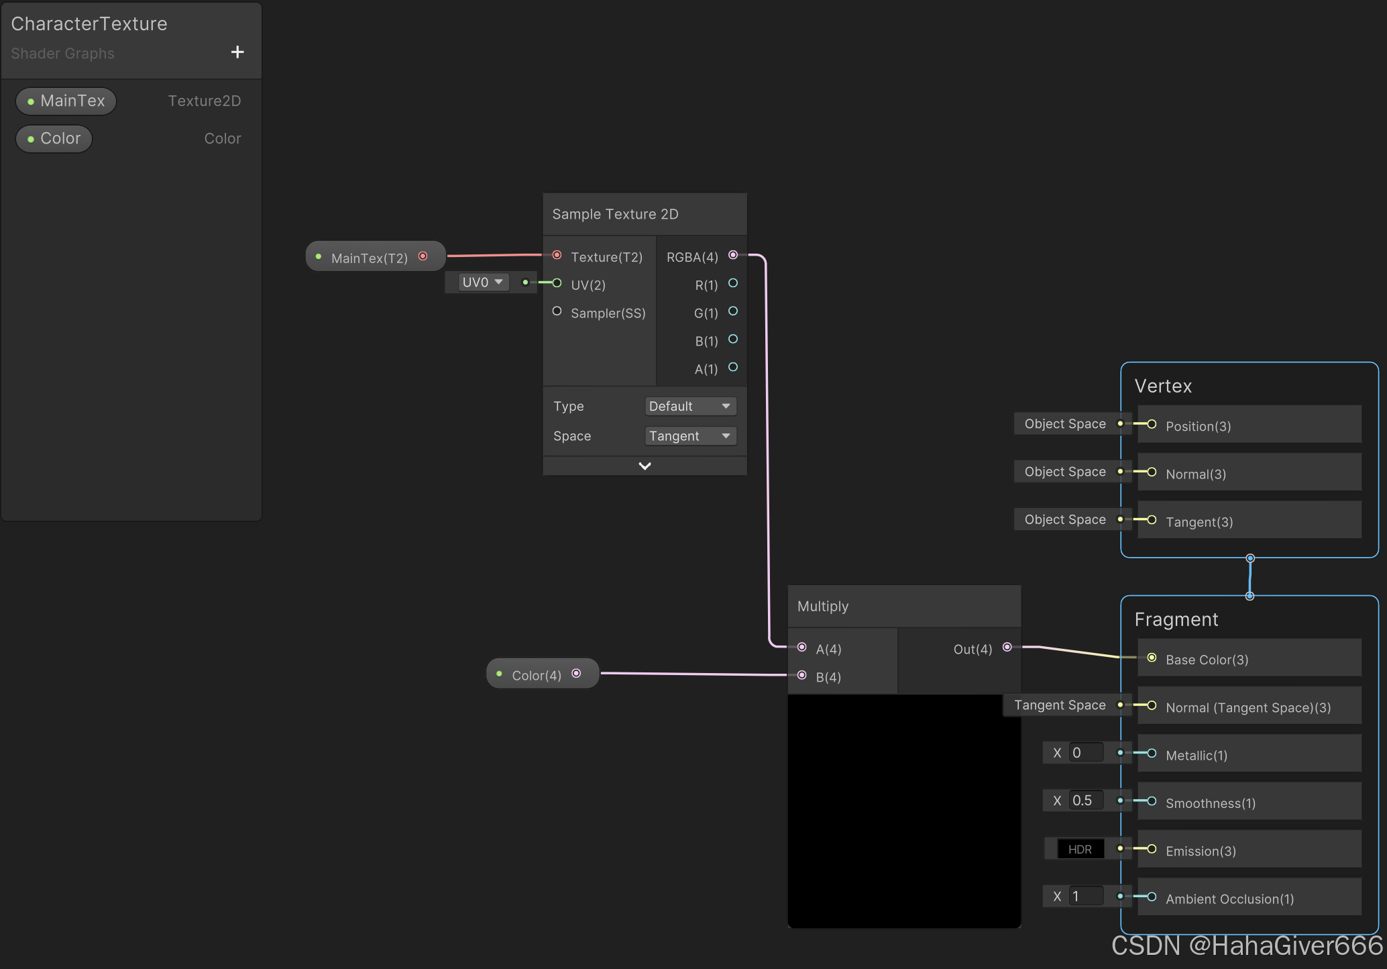This screenshot has width=1387, height=969.
Task: Click the Color(4) property node output port
Action: coord(576,674)
